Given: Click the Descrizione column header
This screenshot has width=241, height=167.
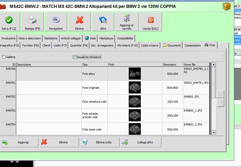Looking at the screenshot, I should click(x=49, y=65).
